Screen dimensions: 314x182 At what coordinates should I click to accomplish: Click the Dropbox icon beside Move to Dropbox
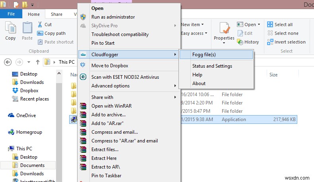pos(83,65)
